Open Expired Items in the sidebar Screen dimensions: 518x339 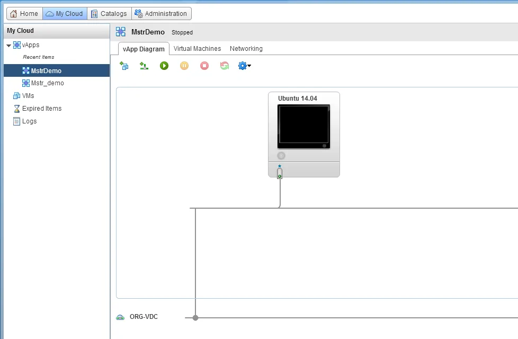click(41, 109)
